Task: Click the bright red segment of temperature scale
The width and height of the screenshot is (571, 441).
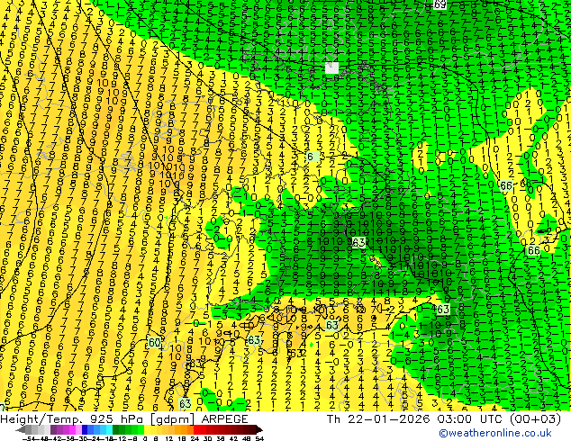Action: pyautogui.click(x=196, y=429)
